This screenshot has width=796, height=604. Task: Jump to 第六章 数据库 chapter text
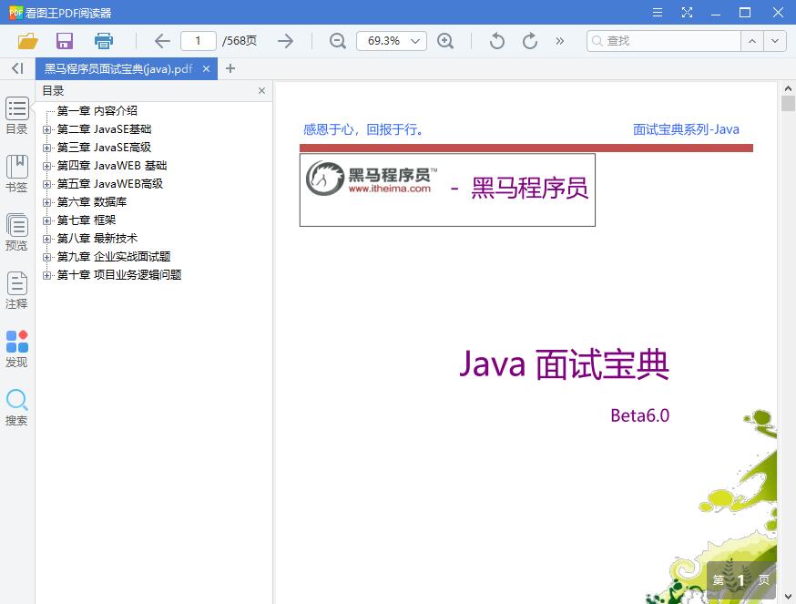click(92, 202)
